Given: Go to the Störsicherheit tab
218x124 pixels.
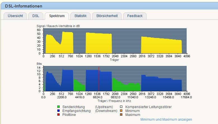Looking at the screenshot, I should (107, 16).
